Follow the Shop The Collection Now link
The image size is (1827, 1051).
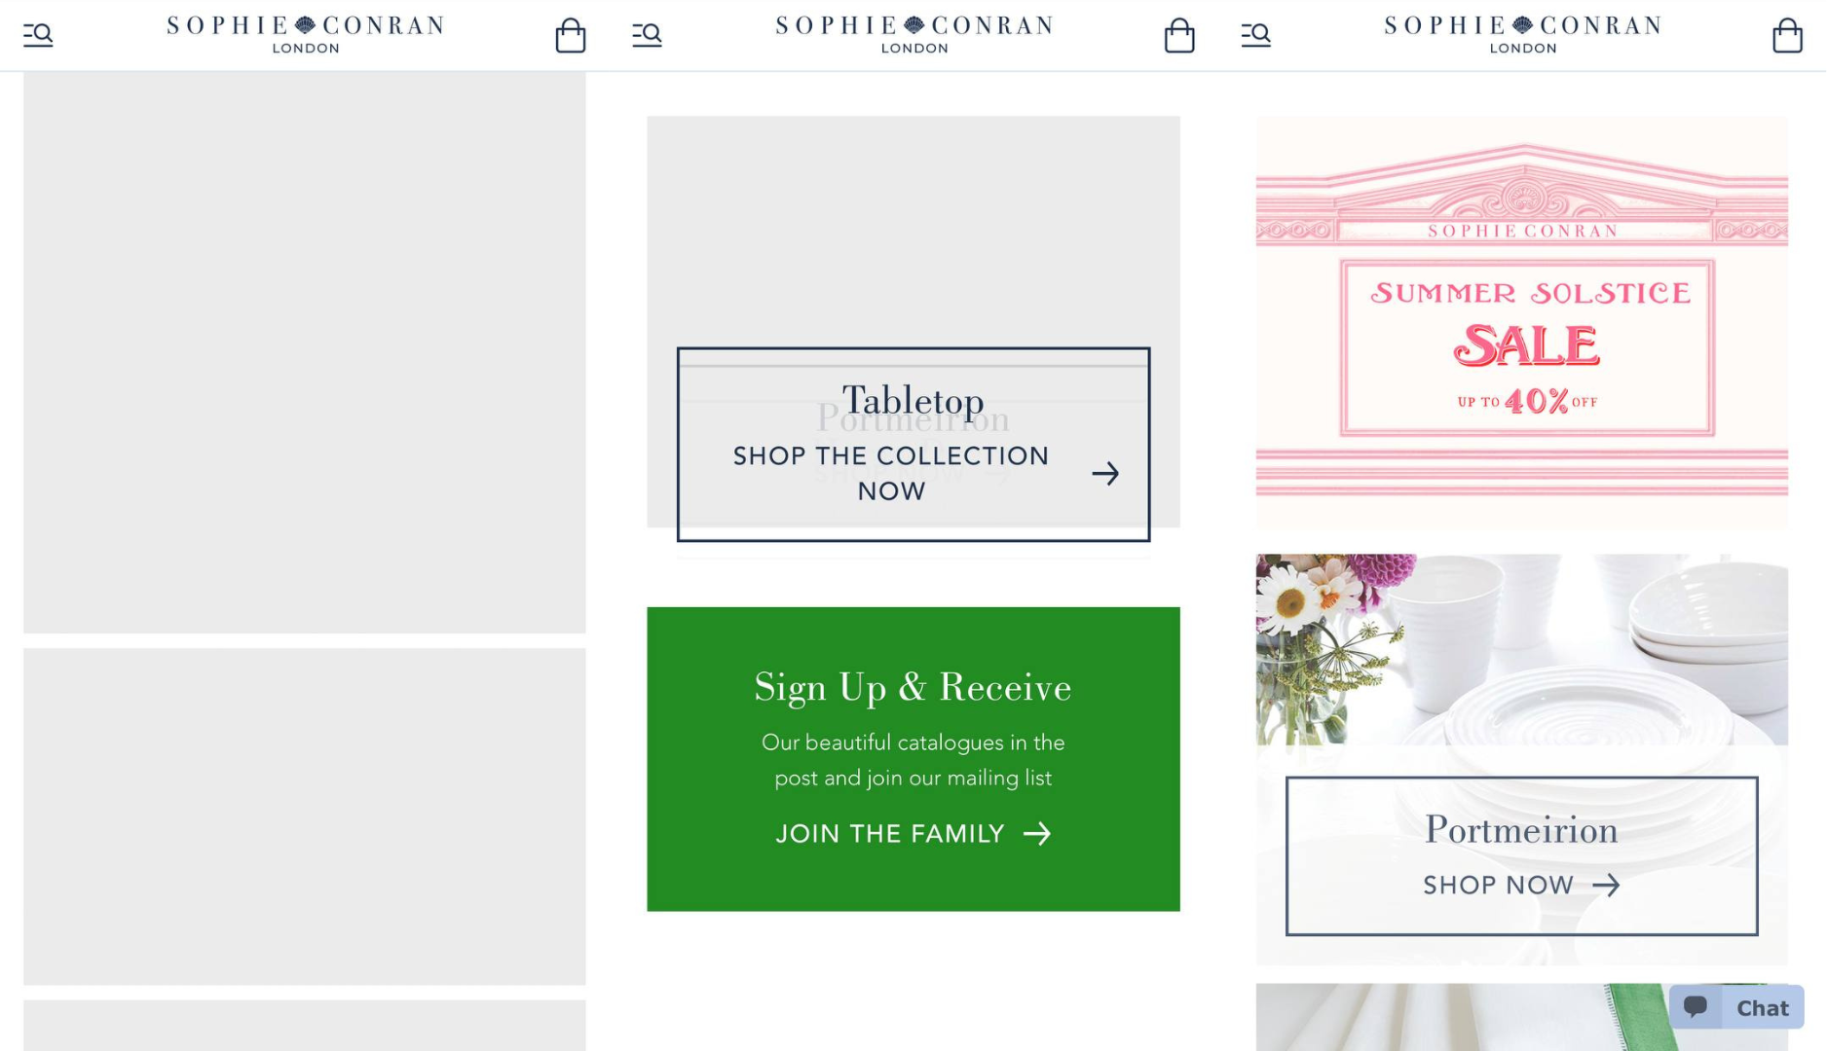891,473
